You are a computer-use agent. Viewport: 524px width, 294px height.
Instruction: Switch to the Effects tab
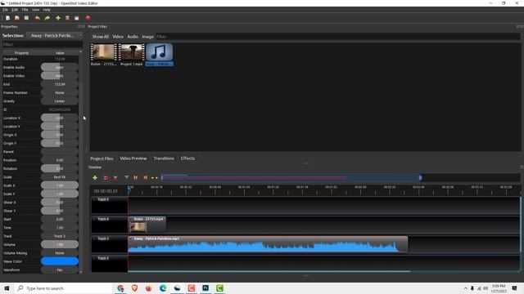tap(187, 158)
